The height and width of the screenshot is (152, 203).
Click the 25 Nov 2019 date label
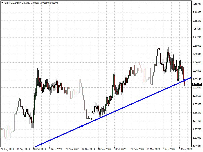(x=72, y=149)
